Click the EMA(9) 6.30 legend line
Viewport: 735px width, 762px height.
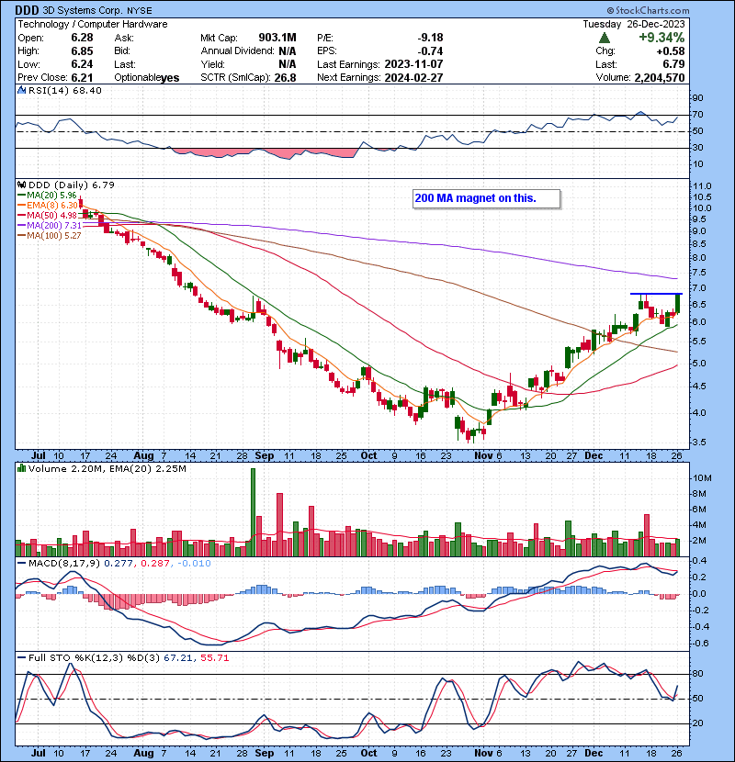(20, 206)
